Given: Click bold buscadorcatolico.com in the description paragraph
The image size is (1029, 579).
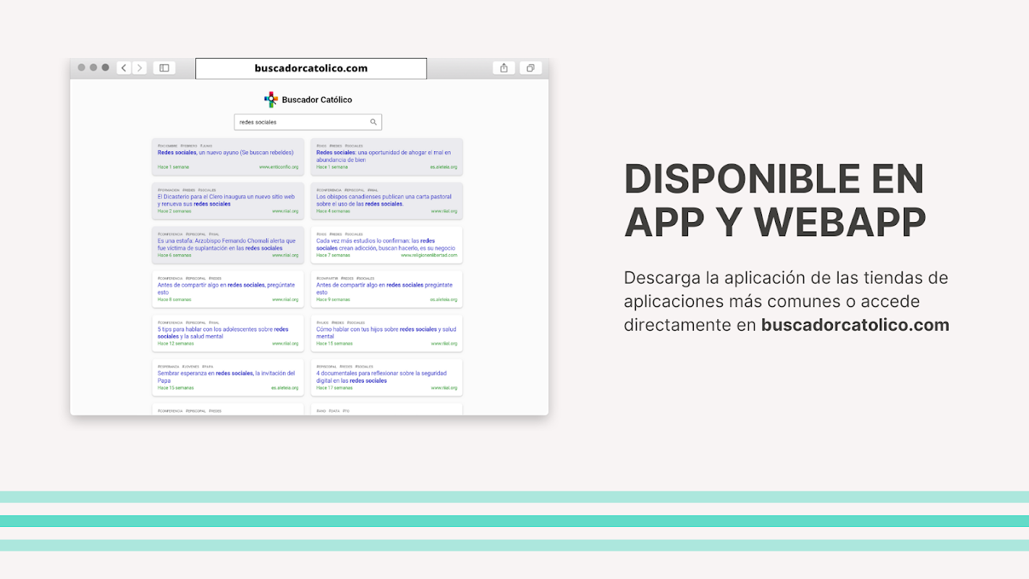Looking at the screenshot, I should click(855, 325).
